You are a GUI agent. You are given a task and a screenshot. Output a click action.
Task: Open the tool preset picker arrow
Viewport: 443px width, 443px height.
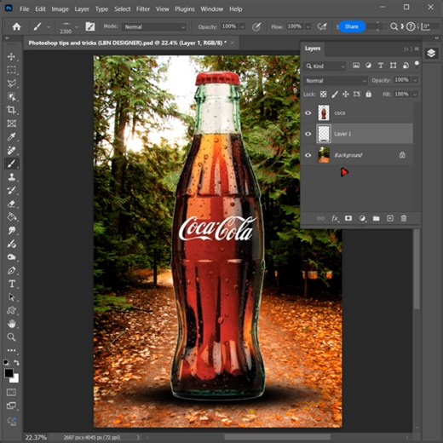pos(49,27)
